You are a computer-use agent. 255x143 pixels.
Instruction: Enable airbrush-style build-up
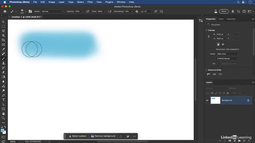tap(110, 12)
